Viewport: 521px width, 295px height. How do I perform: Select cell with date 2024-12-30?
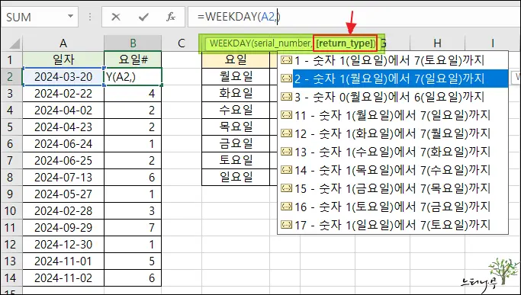[x=63, y=244]
